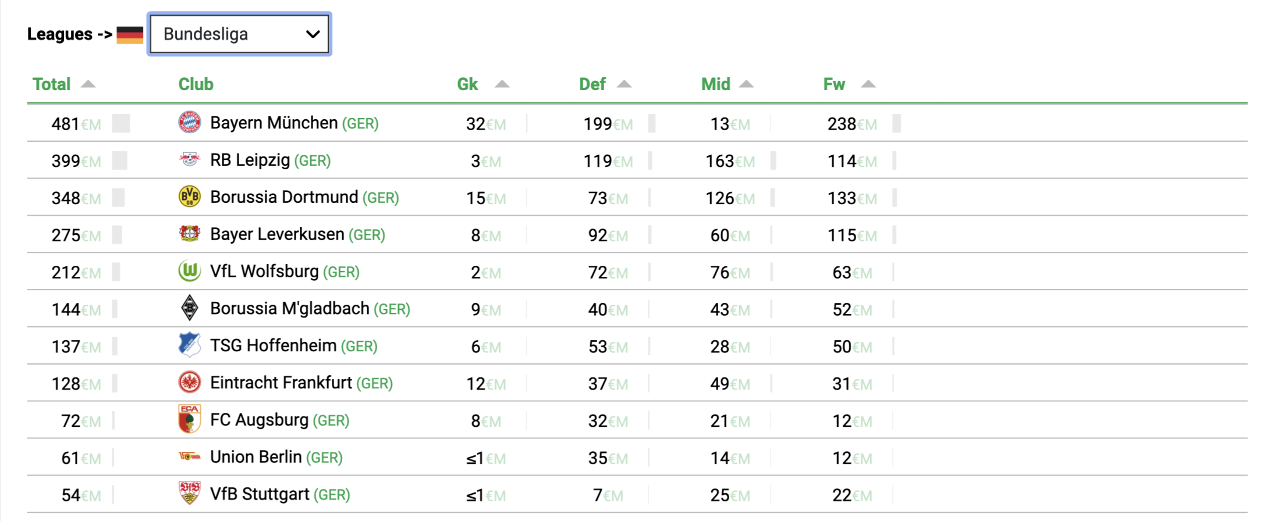Viewport: 1270px width, 521px height.
Task: Sort by Total using its arrow
Action: click(88, 84)
